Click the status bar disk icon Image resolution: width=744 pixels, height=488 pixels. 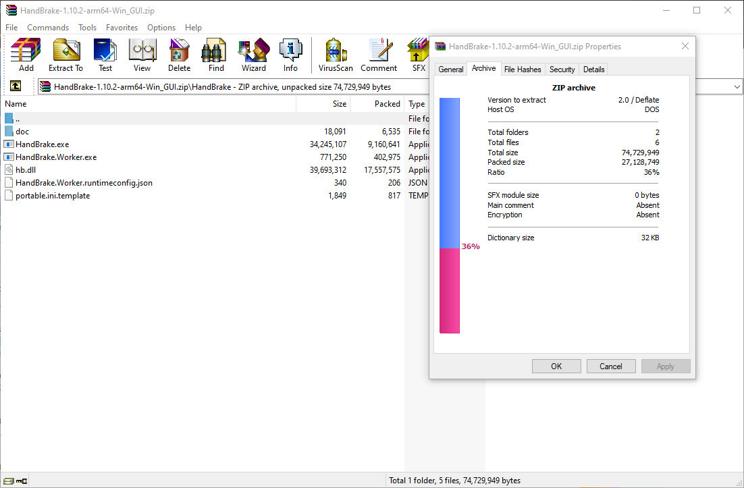pos(9,481)
